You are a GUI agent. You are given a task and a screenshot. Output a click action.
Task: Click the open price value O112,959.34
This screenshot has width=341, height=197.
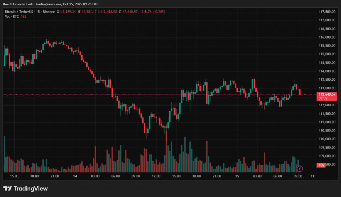pos(66,12)
